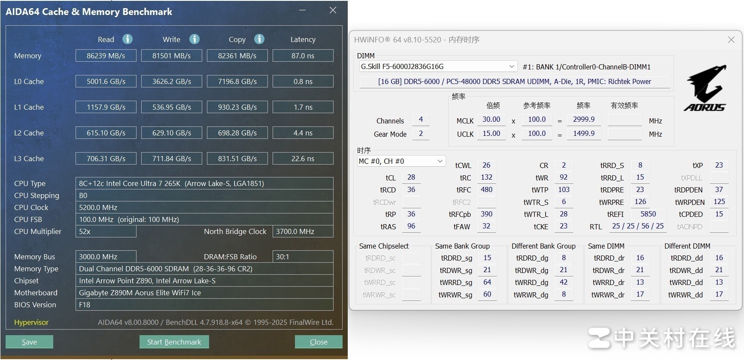
Task: Click tXP timing value 23
Action: coord(719,165)
